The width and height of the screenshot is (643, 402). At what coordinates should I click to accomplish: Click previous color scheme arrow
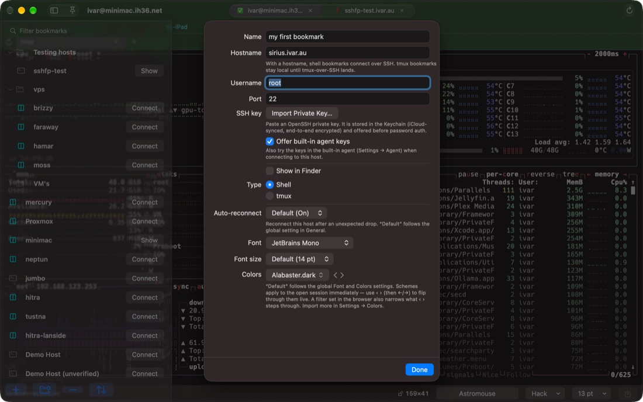point(336,275)
